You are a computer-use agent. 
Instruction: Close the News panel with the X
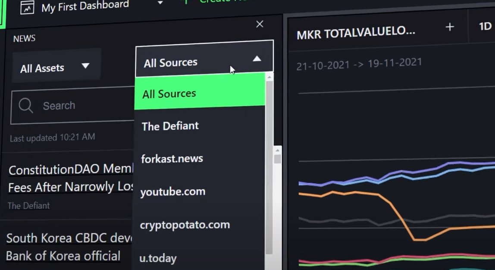(x=260, y=24)
